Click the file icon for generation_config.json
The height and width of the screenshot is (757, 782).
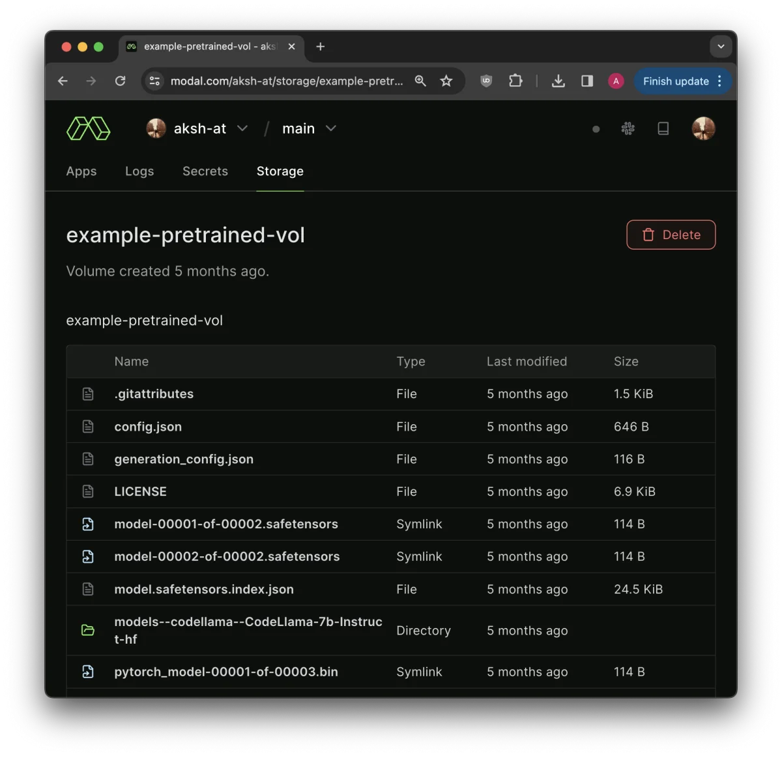pos(88,459)
